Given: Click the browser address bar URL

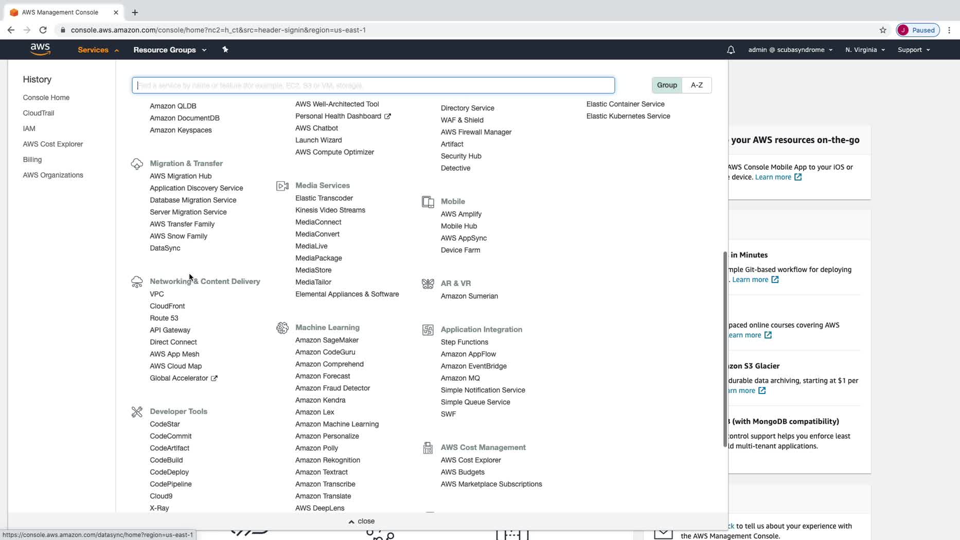Looking at the screenshot, I should [x=218, y=30].
